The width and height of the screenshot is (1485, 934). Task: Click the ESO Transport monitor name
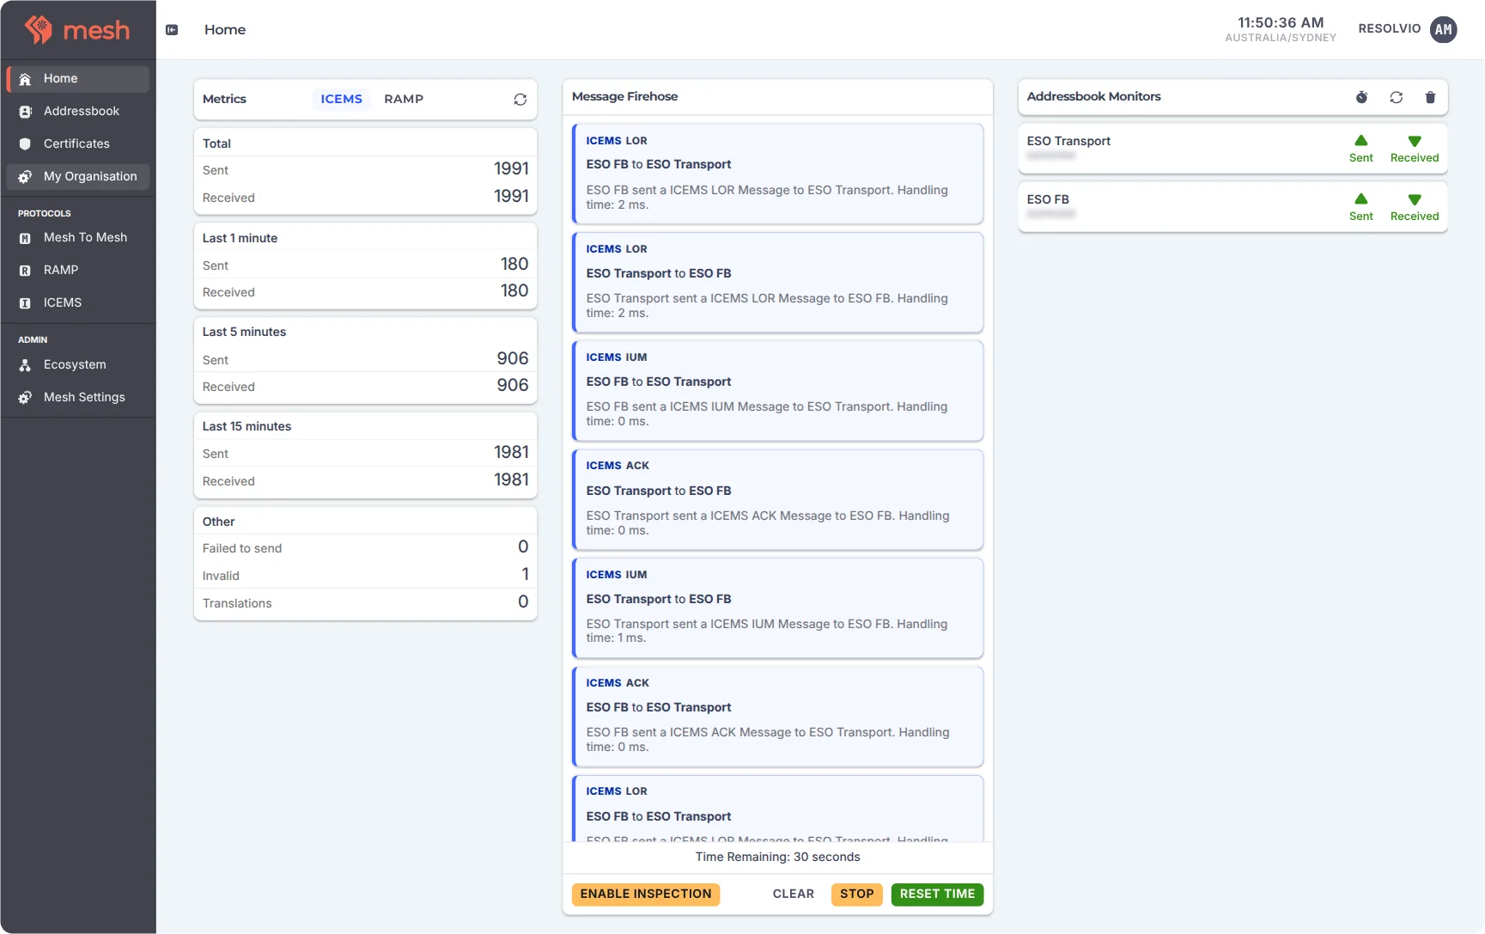coord(1068,141)
